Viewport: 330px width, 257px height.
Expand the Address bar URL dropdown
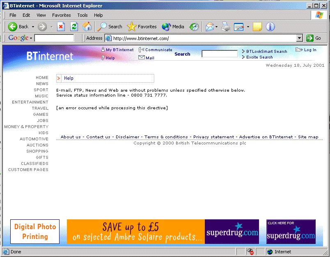tap(300, 38)
